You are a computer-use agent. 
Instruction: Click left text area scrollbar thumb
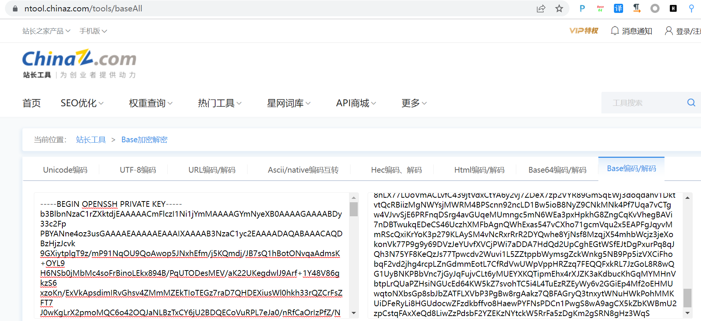pyautogui.click(x=354, y=209)
